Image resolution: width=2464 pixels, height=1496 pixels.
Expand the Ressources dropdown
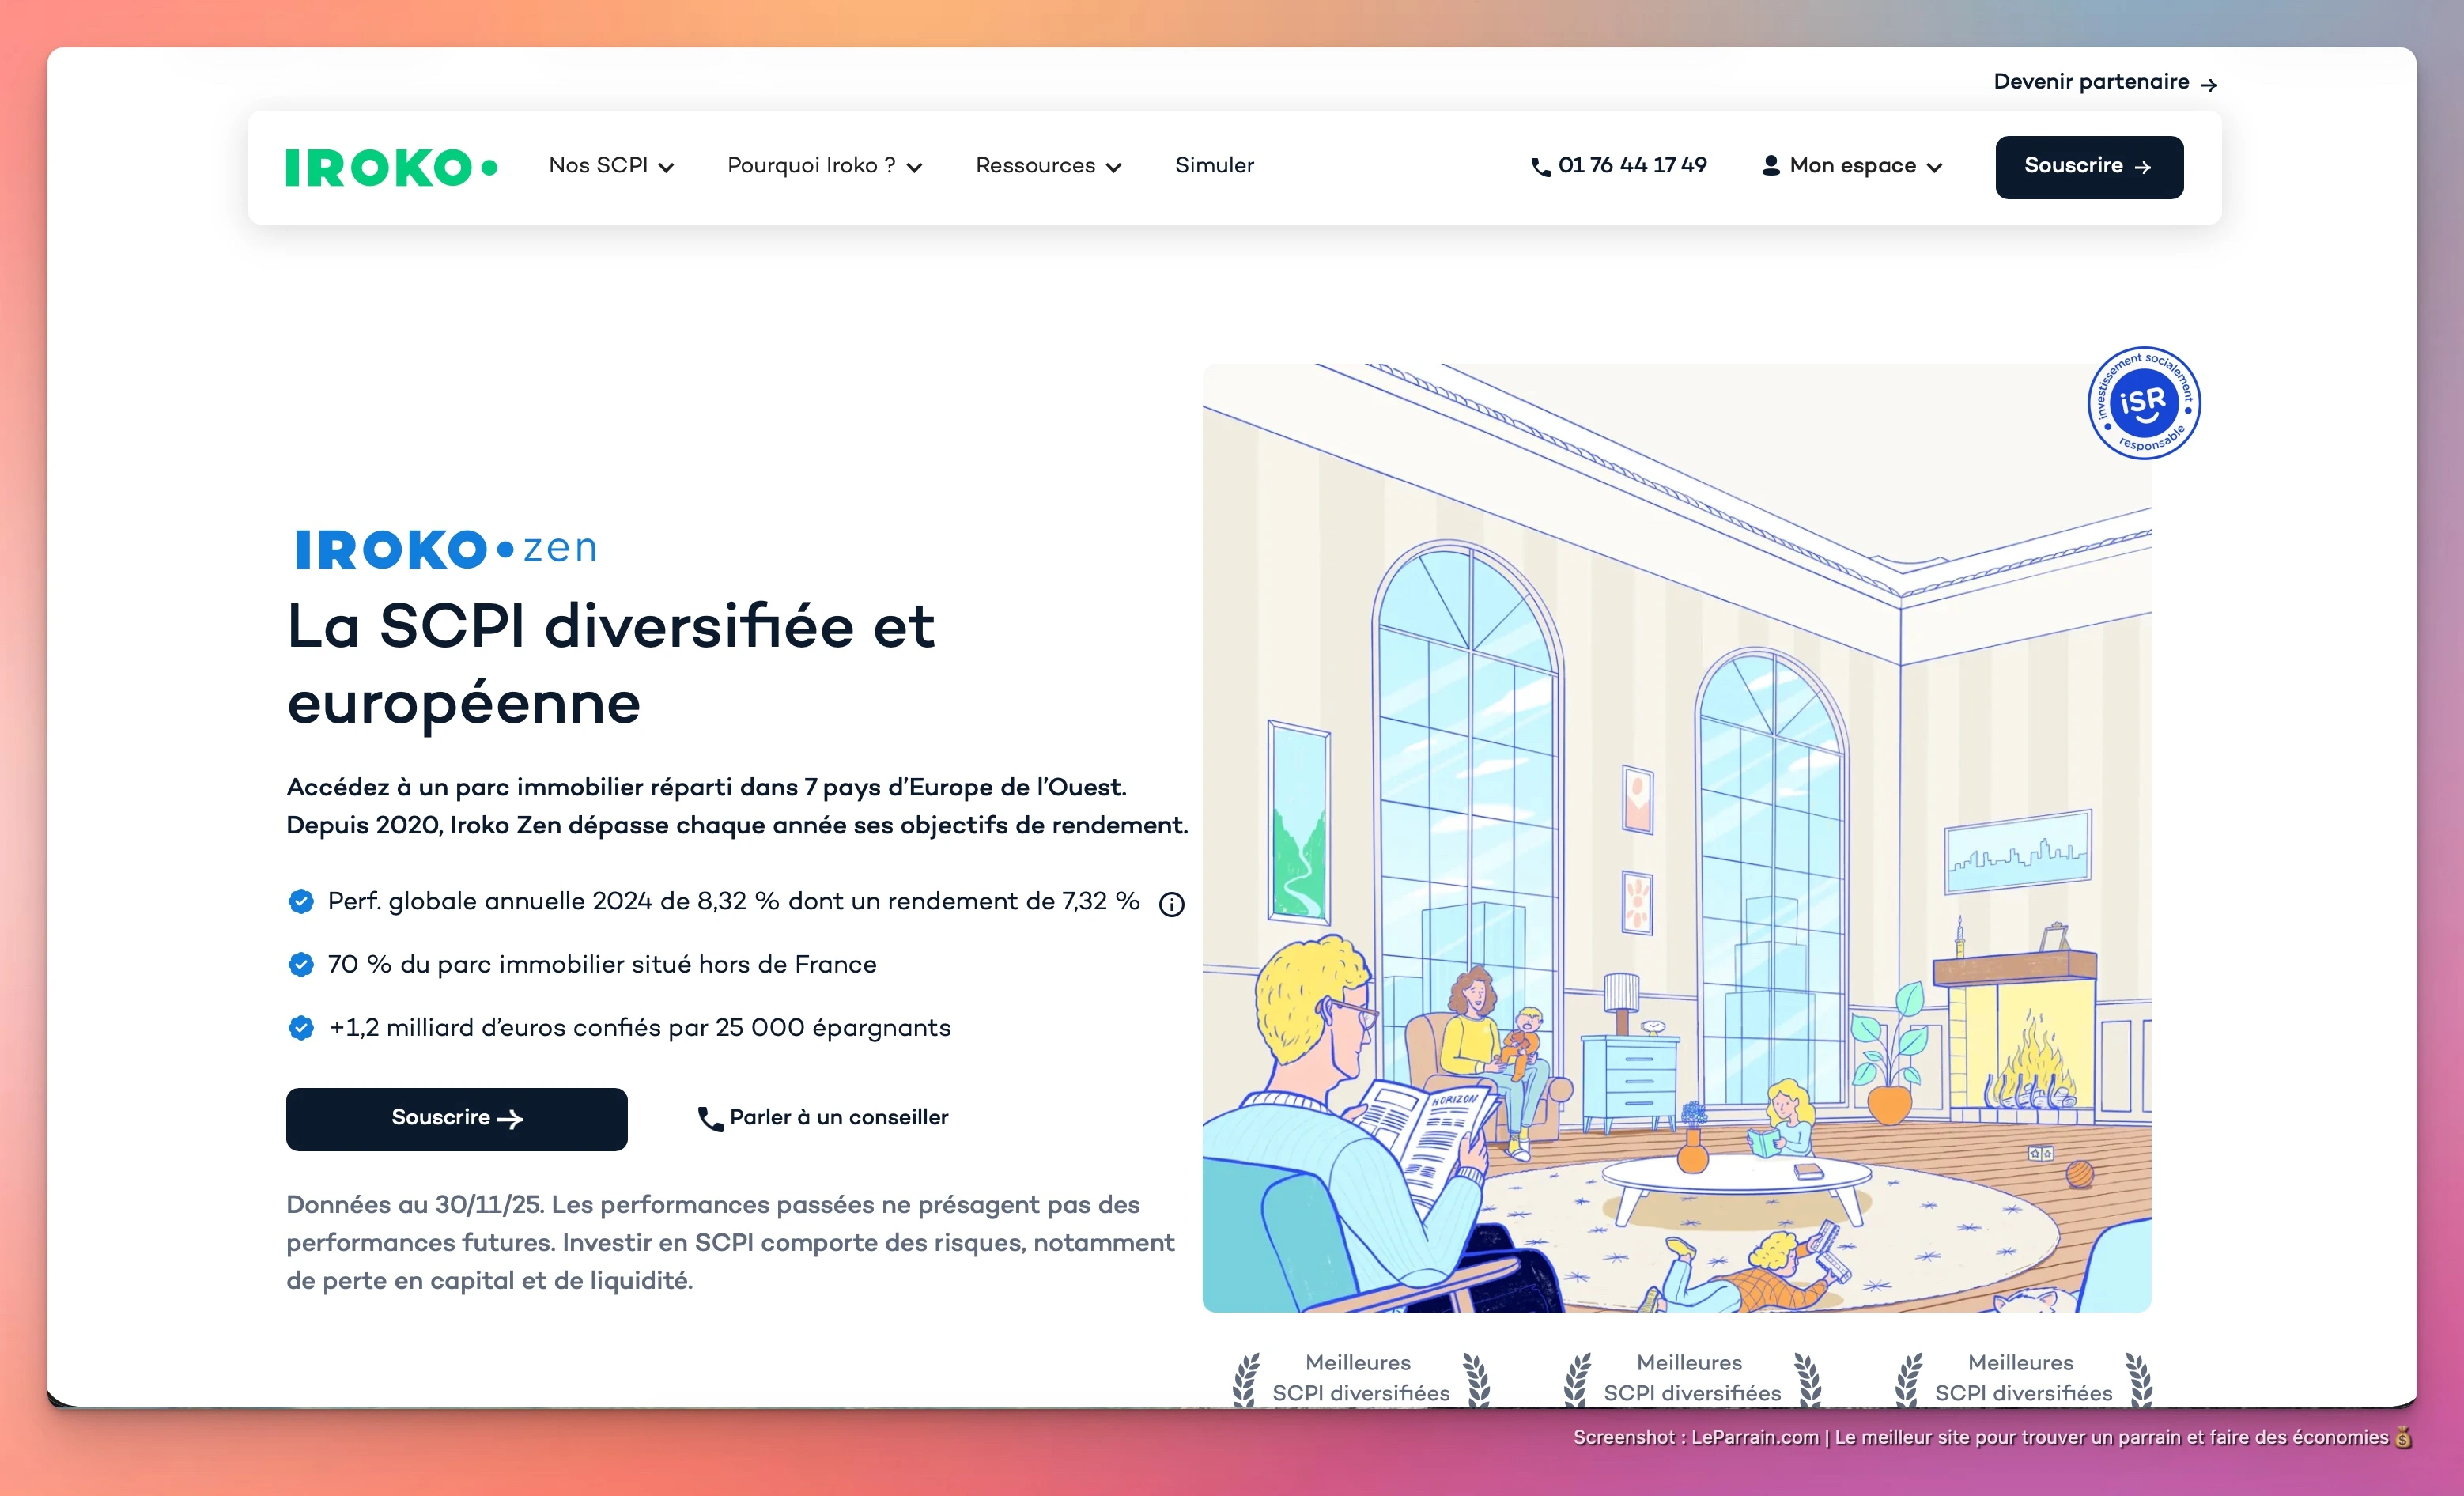[x=1048, y=166]
